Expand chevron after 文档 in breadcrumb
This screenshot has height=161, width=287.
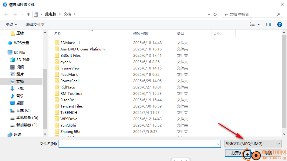[x=75, y=14]
